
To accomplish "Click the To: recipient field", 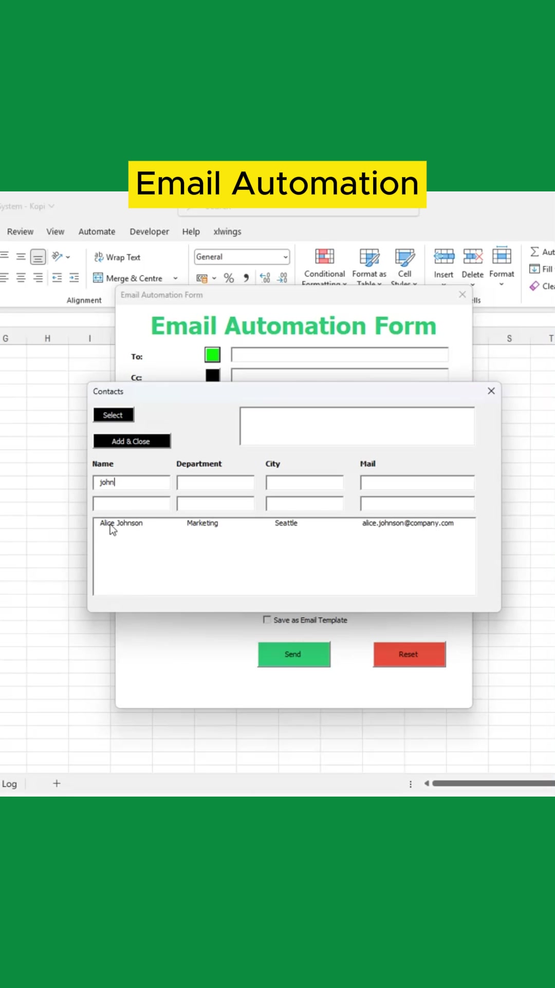I will 340,355.
